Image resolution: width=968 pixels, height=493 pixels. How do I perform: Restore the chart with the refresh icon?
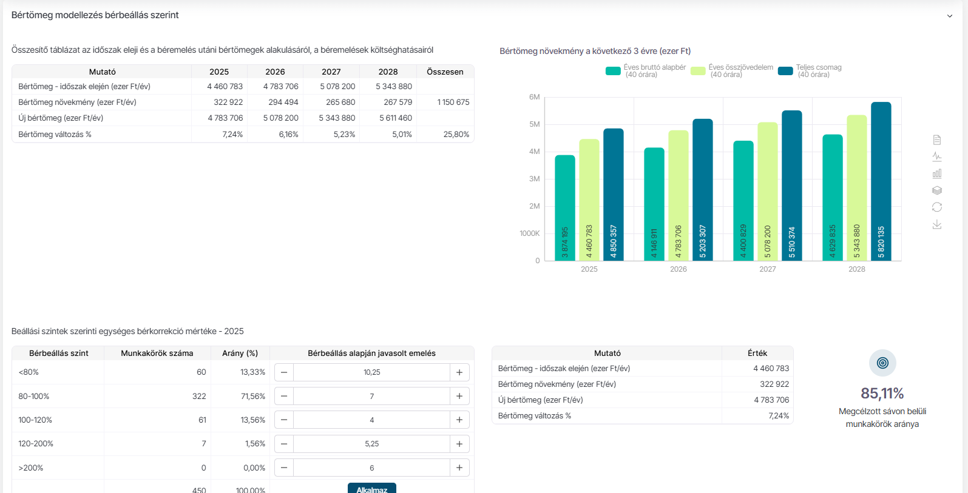click(x=937, y=207)
